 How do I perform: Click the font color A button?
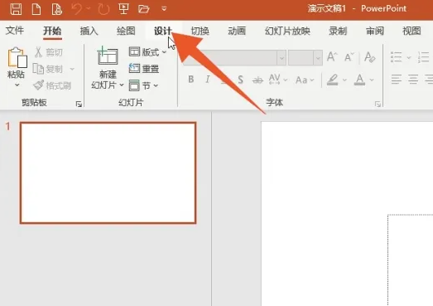coord(359,80)
